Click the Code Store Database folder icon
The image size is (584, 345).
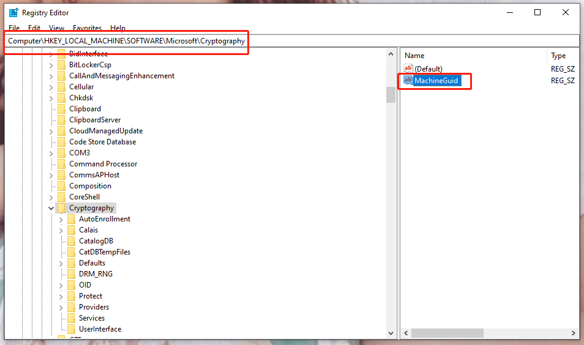[x=61, y=142]
